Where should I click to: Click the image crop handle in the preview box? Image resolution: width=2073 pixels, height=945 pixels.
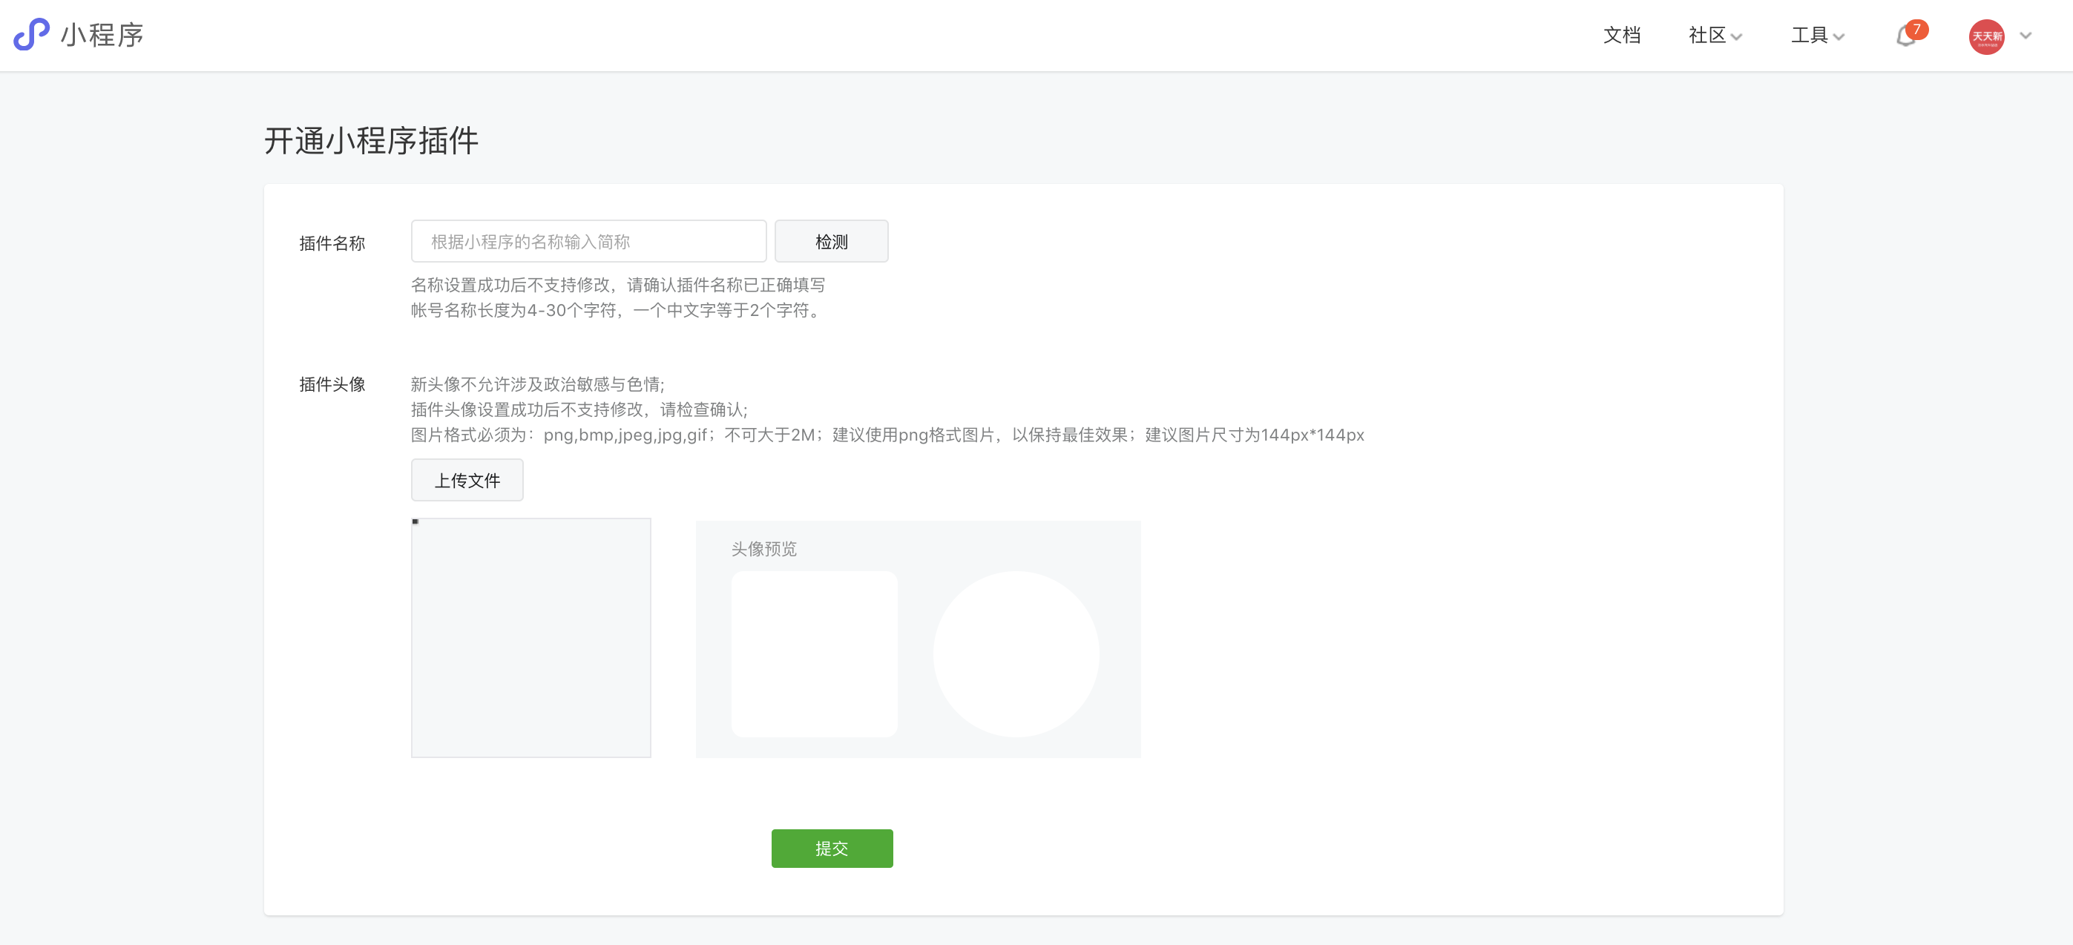pyautogui.click(x=415, y=521)
